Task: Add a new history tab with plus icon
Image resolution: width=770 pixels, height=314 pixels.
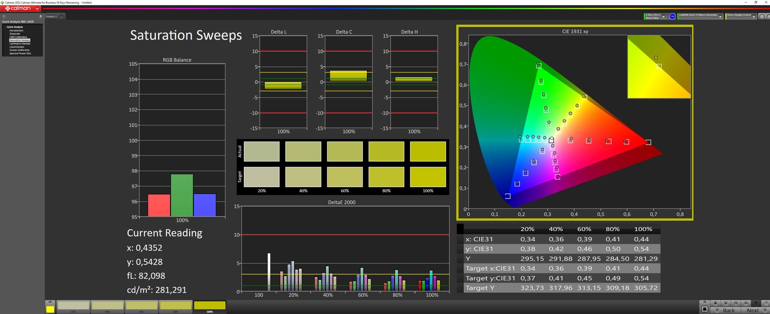Action: 62,17
